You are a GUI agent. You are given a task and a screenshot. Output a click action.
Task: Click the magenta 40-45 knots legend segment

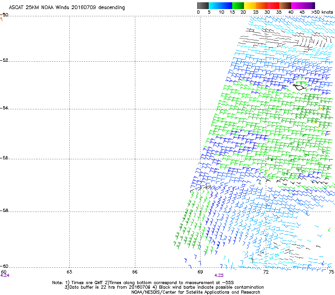[297, 5]
